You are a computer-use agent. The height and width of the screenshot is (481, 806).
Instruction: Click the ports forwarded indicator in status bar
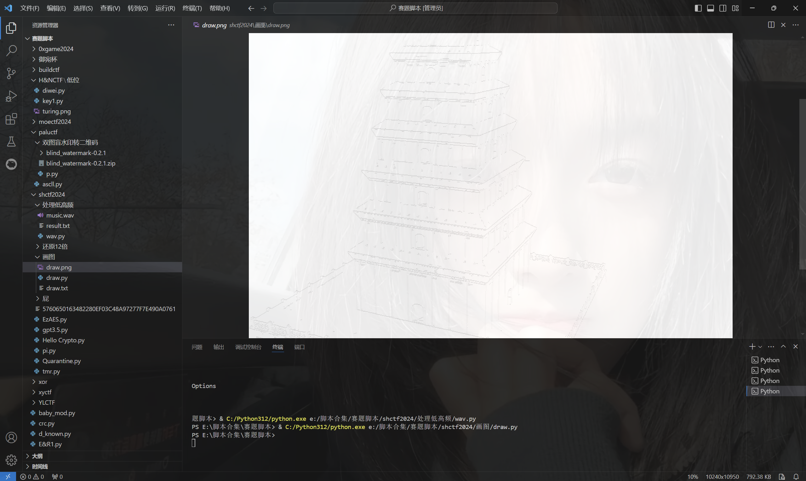click(x=57, y=477)
